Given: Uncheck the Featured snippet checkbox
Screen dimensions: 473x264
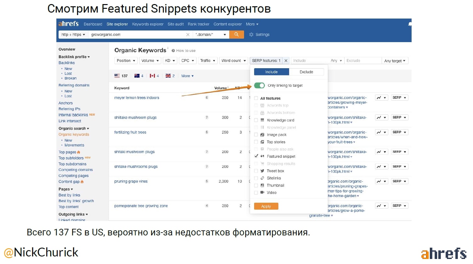Looking at the screenshot, I should (256, 156).
